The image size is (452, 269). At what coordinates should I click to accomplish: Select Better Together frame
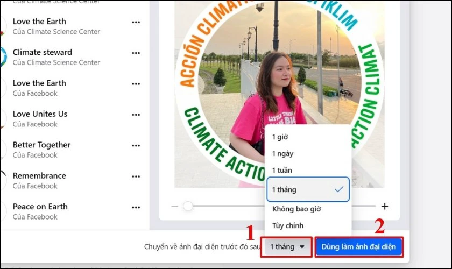(72, 150)
